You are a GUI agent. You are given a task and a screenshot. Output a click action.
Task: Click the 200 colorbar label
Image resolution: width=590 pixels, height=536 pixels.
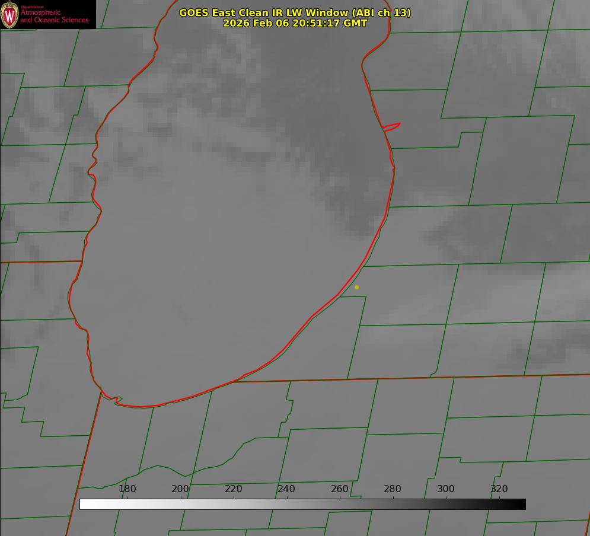[180, 489]
